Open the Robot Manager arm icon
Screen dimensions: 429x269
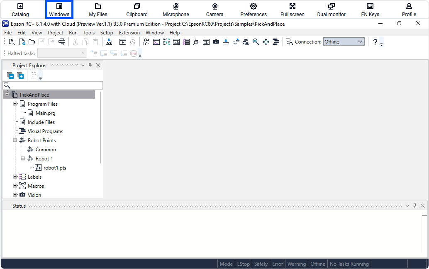click(x=146, y=42)
